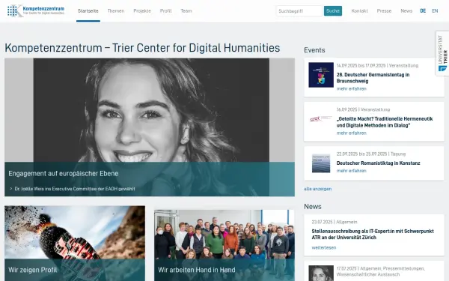Image resolution: width=449 pixels, height=281 pixels.
Task: Click the 'Geteilte Macht?' event logo thumbnail
Action: click(x=321, y=118)
